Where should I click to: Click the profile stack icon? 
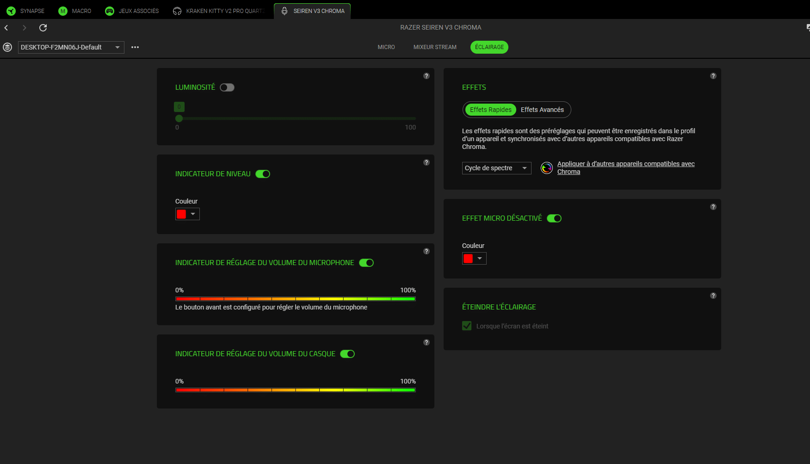click(7, 47)
